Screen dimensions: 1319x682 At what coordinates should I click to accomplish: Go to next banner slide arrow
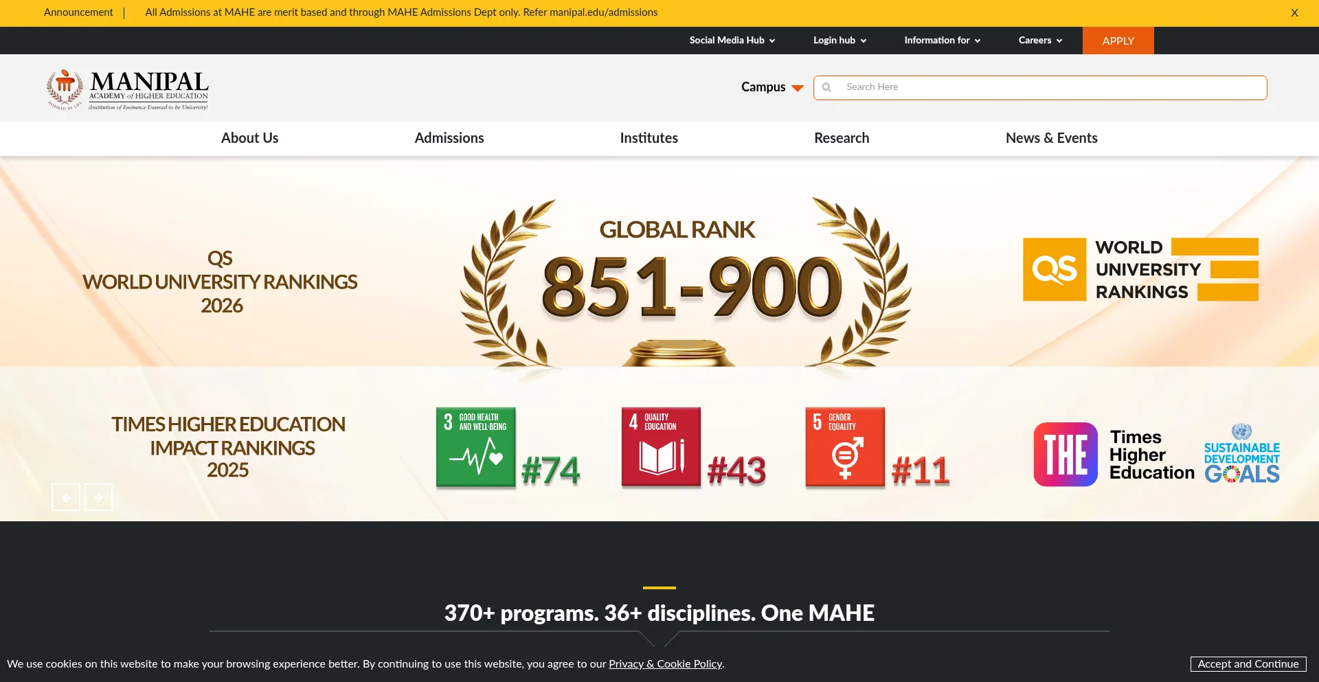[x=98, y=497]
